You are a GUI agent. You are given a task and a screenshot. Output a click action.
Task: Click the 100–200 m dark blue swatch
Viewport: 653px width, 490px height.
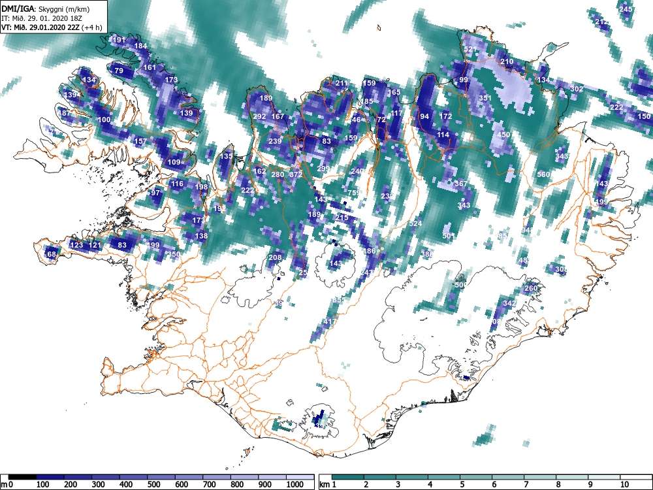tap(50, 477)
